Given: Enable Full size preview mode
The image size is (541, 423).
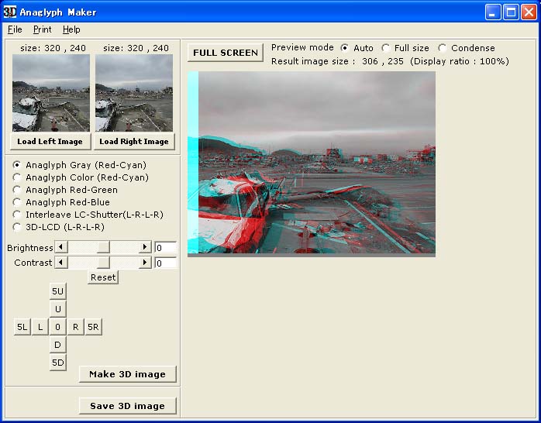Looking at the screenshot, I should point(386,48).
